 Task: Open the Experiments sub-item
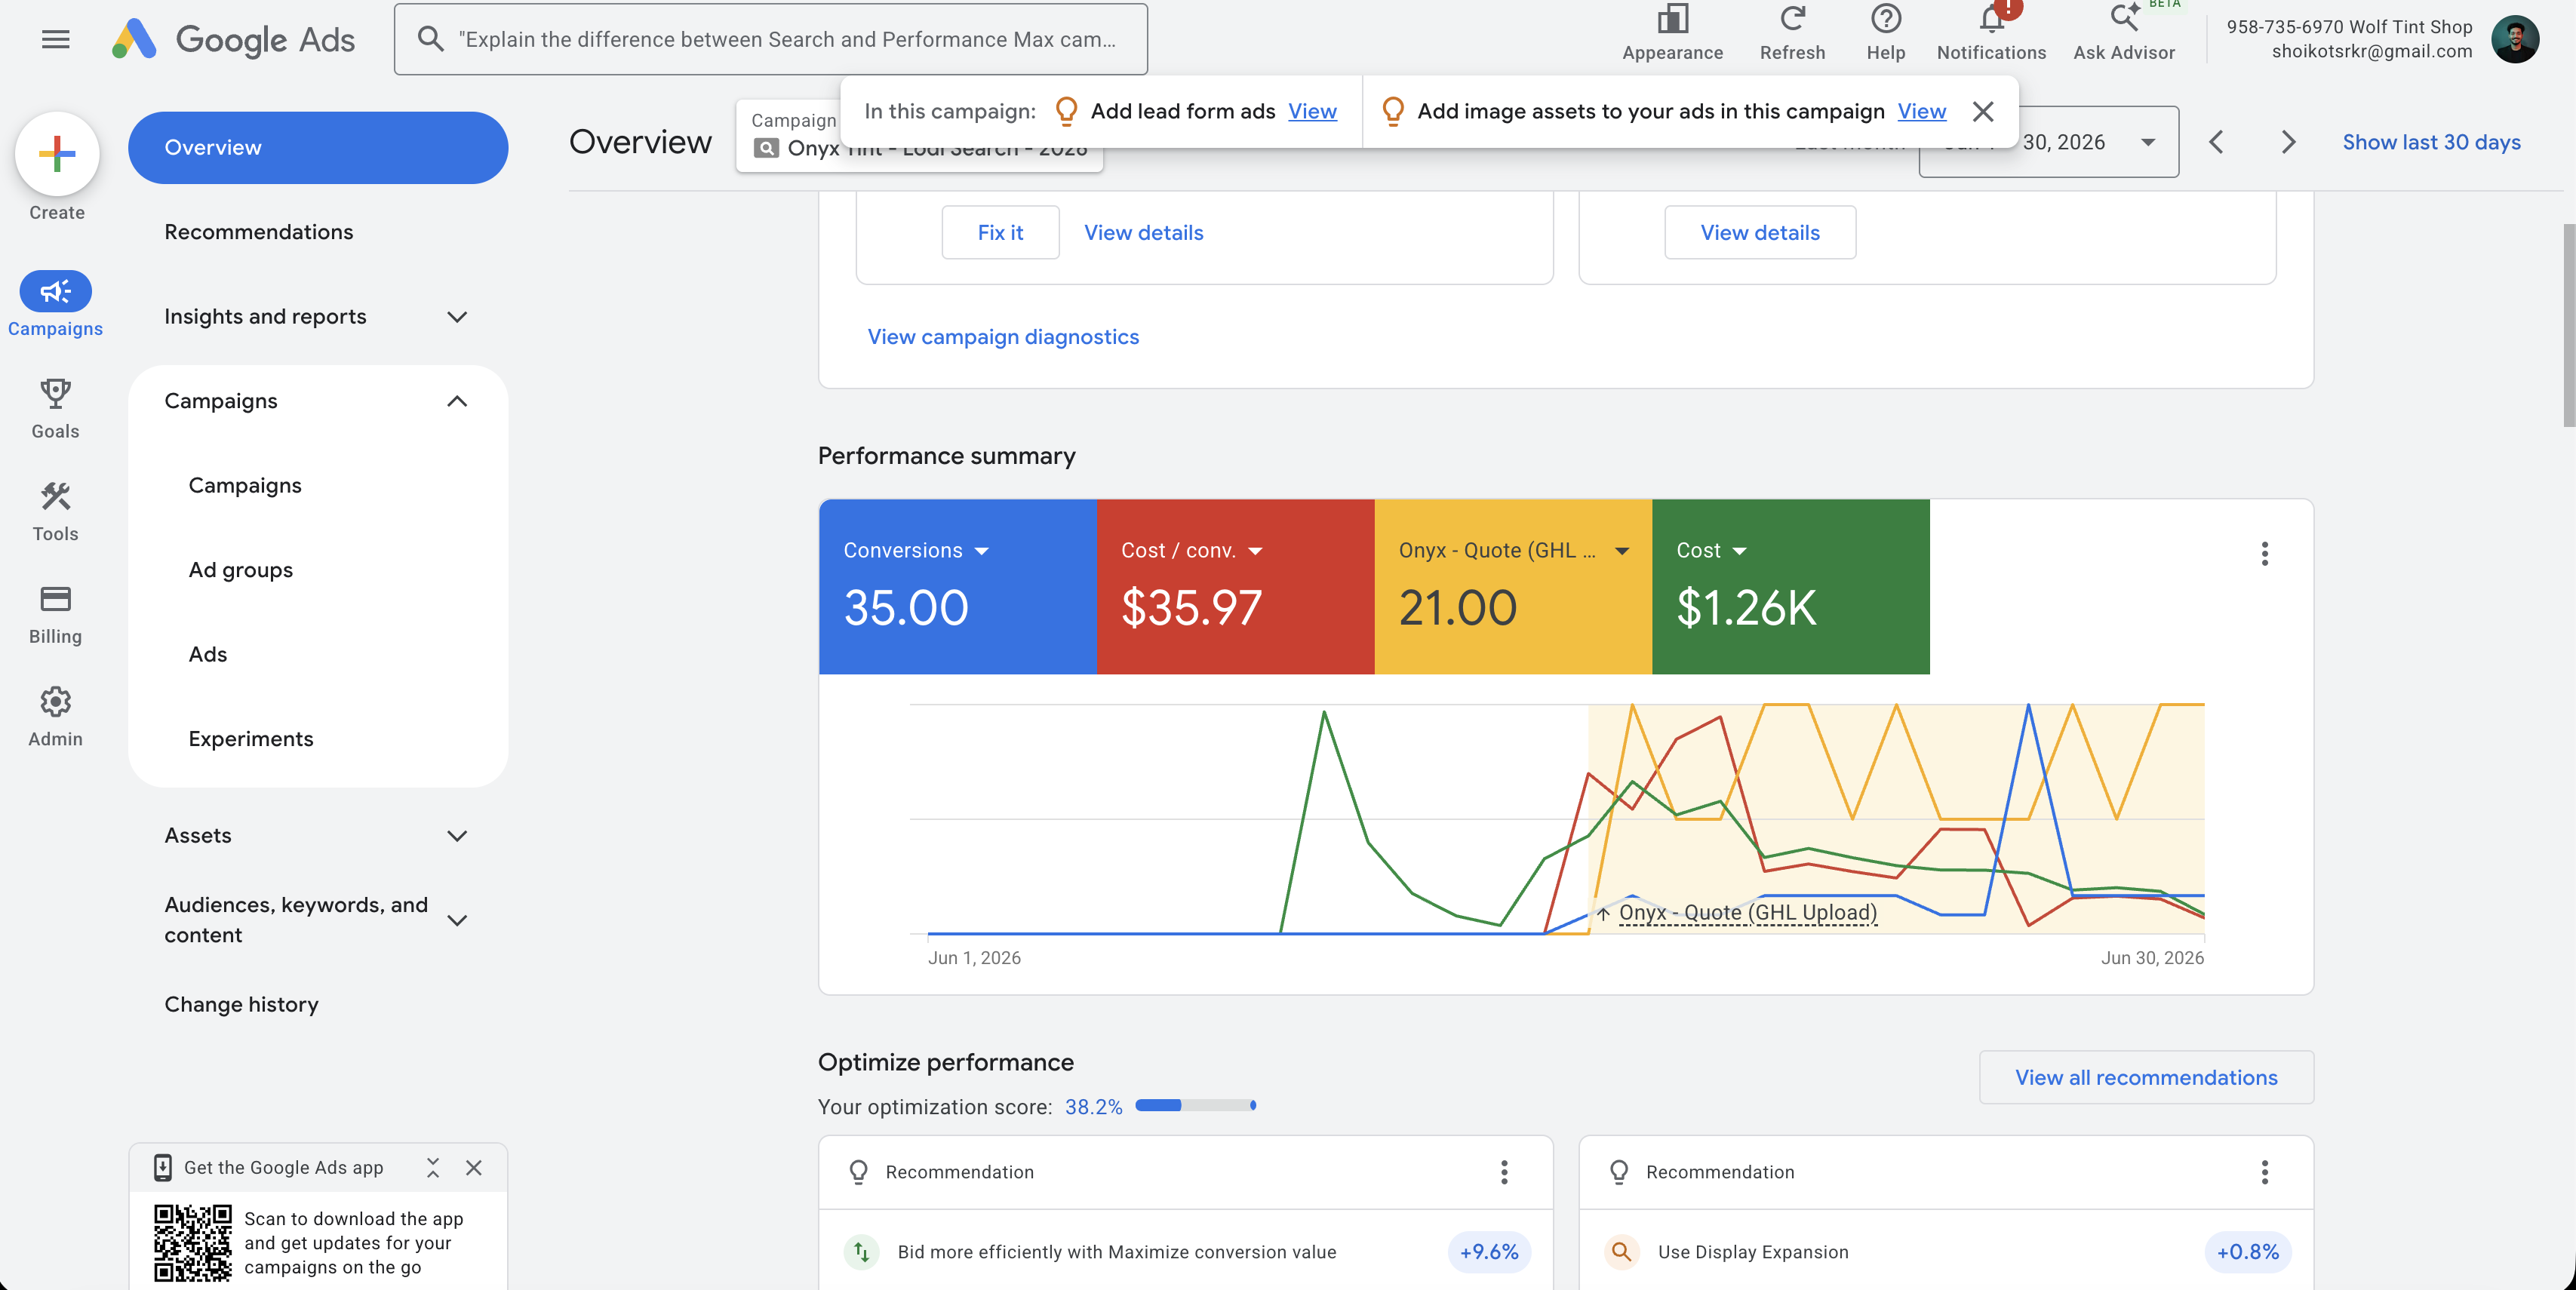(250, 739)
